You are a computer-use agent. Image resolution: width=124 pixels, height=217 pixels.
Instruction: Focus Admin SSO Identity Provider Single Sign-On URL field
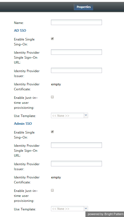point(76,145)
